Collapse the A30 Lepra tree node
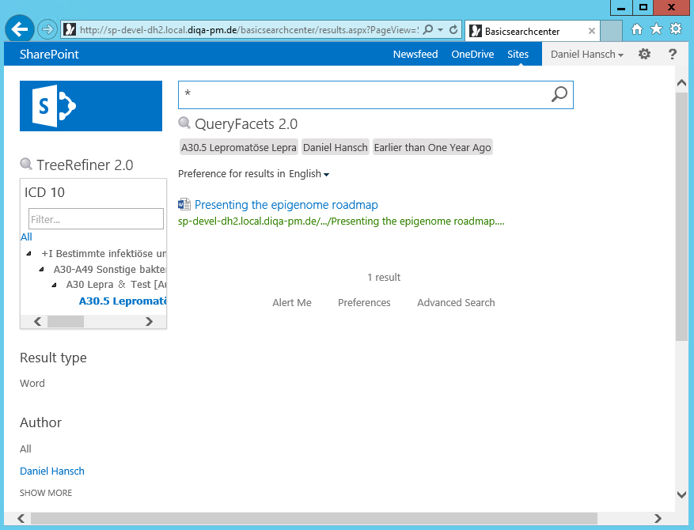Screen dimensions: 694x530 (x=55, y=285)
